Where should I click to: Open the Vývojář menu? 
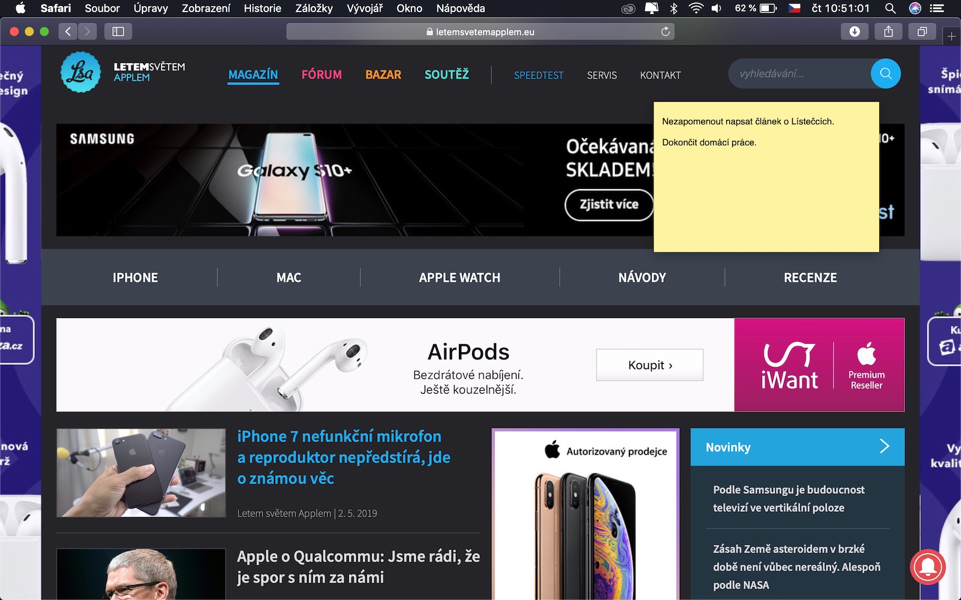[x=365, y=8]
